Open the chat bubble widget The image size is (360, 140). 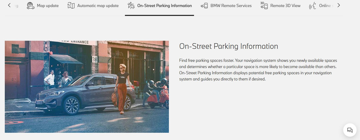[x=350, y=130]
